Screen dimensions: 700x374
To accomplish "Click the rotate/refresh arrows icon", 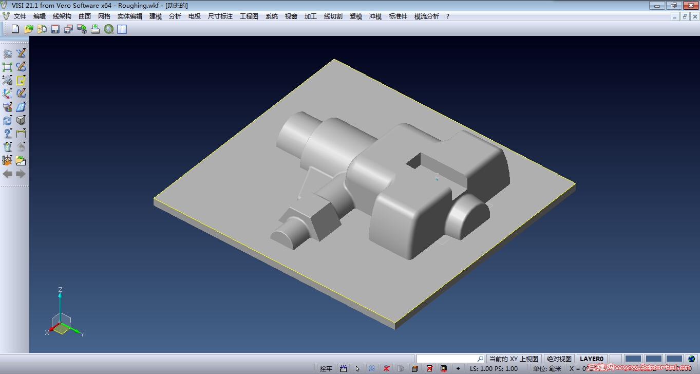I will 8,120.
